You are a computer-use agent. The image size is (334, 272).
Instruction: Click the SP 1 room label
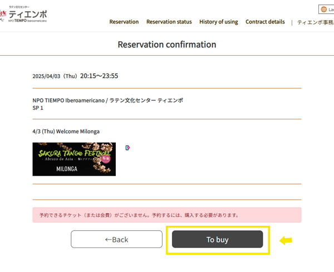[x=38, y=108]
